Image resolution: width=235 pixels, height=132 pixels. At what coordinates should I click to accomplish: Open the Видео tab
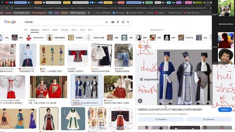coord(55,30)
